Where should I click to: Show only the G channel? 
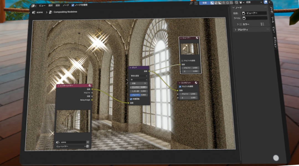[228, 3]
